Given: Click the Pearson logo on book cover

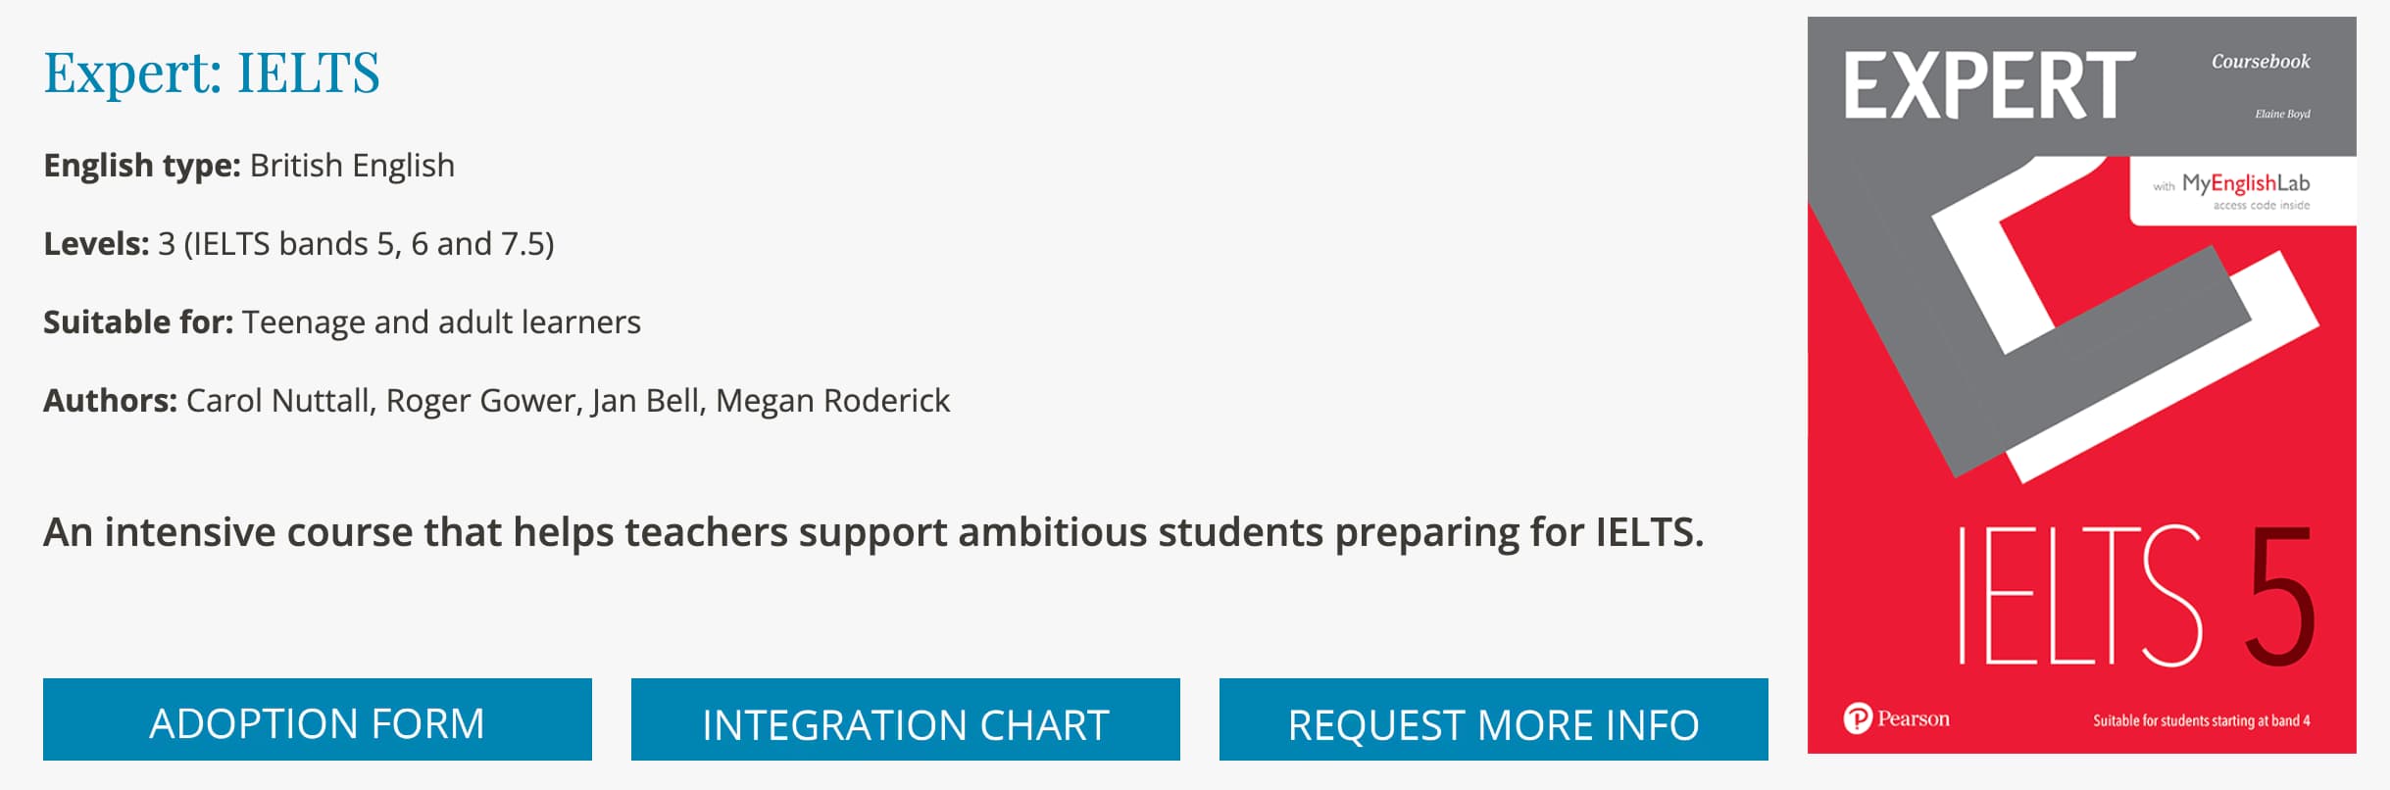Looking at the screenshot, I should point(1896,718).
